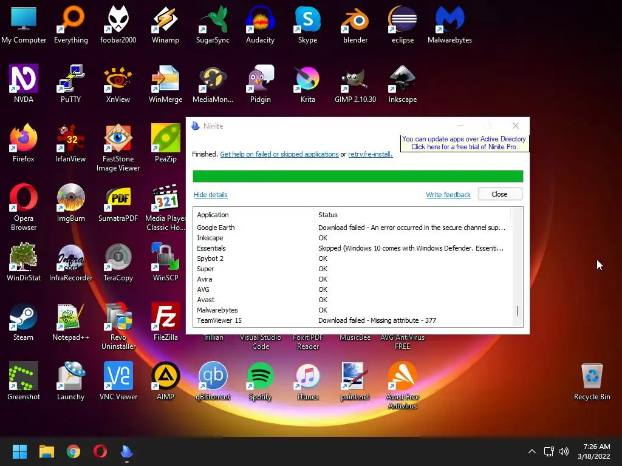Image resolution: width=622 pixels, height=466 pixels.
Task: Open the foobar2000 desktop shortcut
Action: (x=118, y=24)
